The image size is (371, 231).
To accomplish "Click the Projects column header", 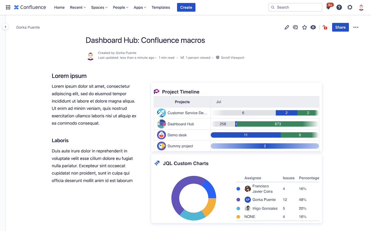I will point(182,102).
